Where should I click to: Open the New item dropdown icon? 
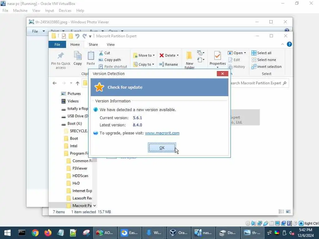tap(201, 53)
